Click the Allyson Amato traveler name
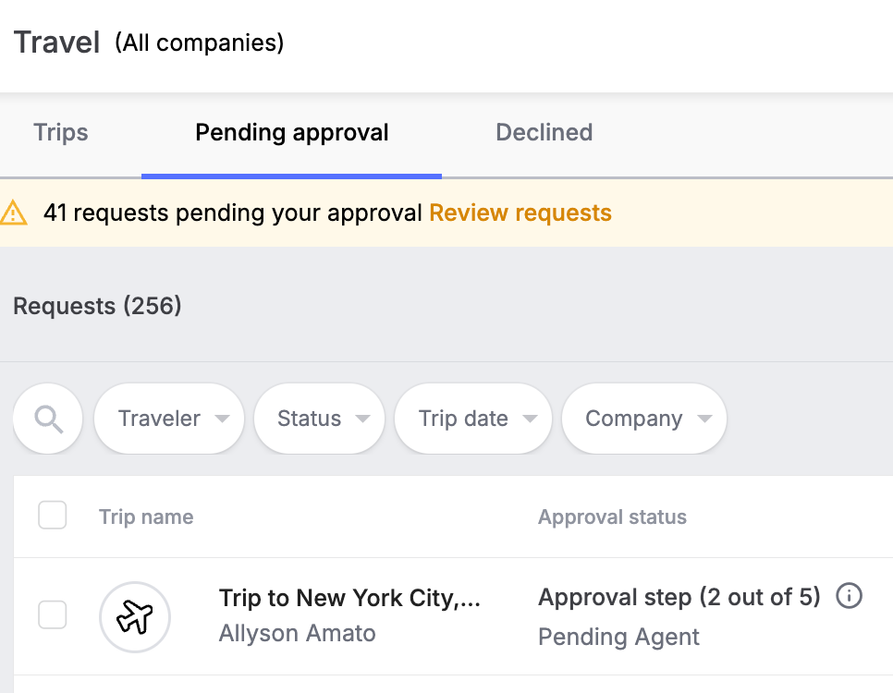 click(x=298, y=633)
